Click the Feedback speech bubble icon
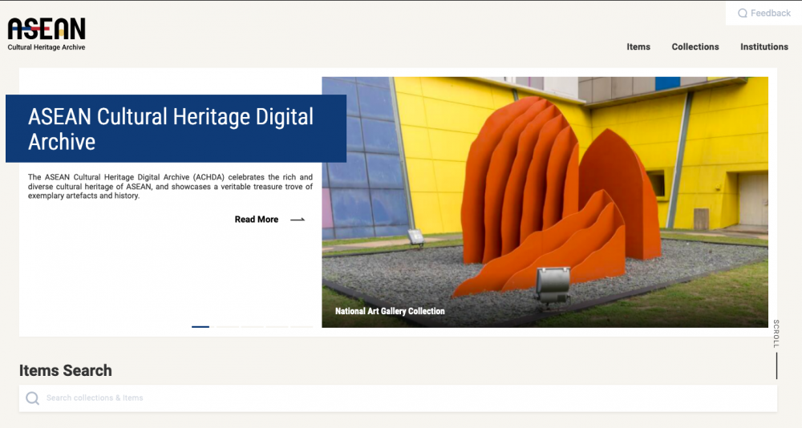The height and width of the screenshot is (428, 802). (x=742, y=14)
